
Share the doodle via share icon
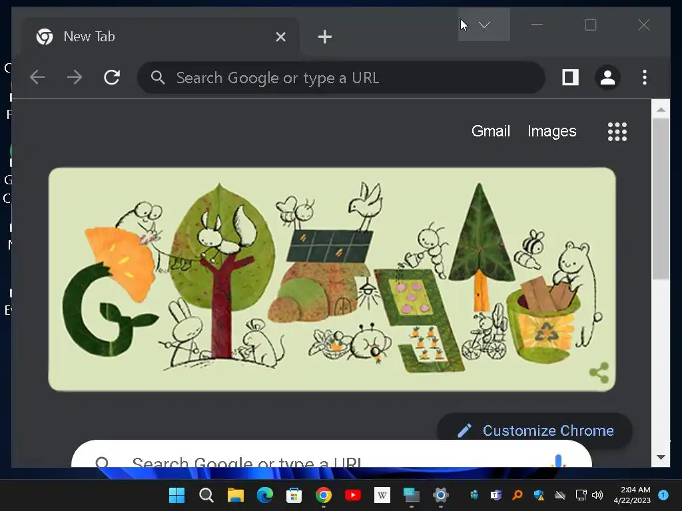pos(599,373)
